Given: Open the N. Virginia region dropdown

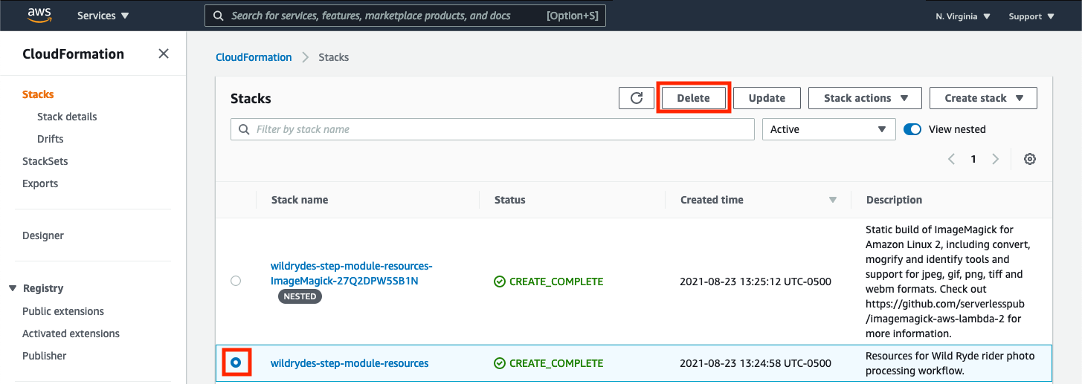Looking at the screenshot, I should coord(963,16).
